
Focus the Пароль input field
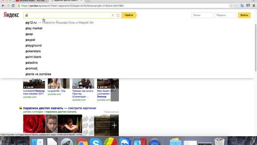(x=225, y=15)
